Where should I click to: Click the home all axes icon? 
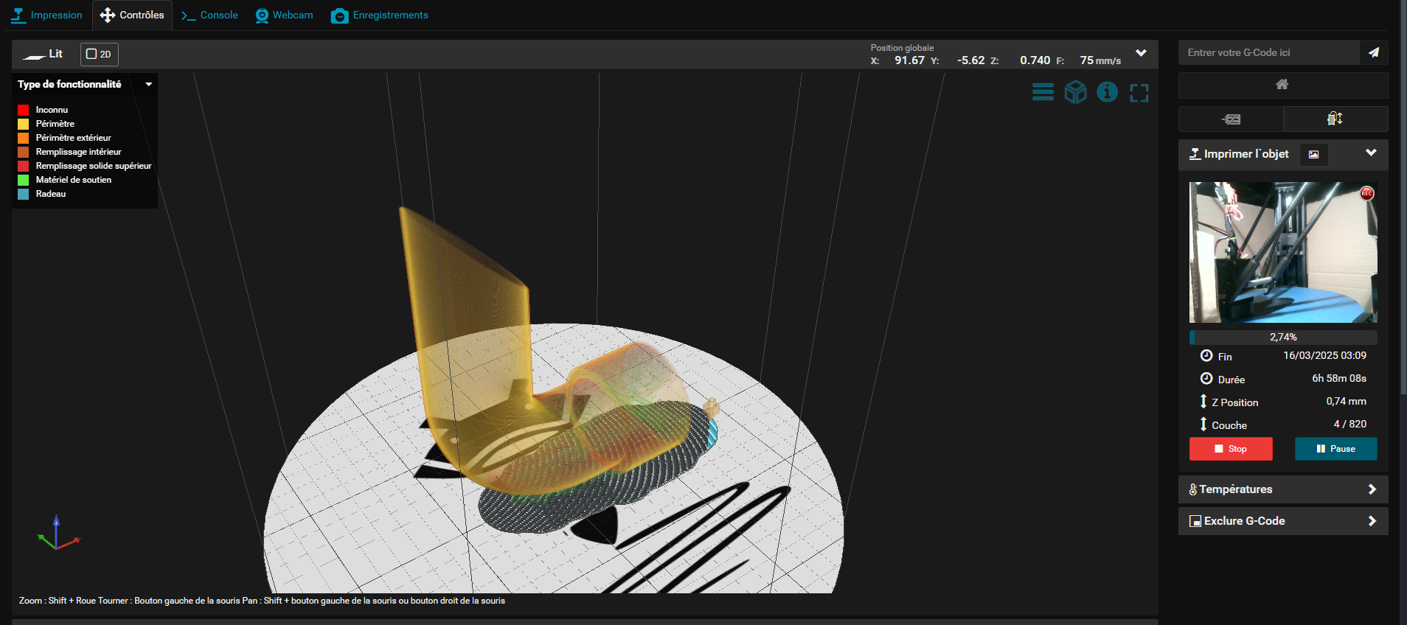(1282, 85)
